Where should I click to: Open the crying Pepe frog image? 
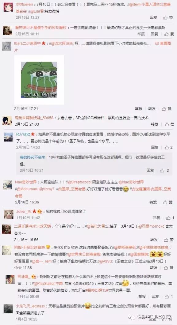(x=39, y=80)
